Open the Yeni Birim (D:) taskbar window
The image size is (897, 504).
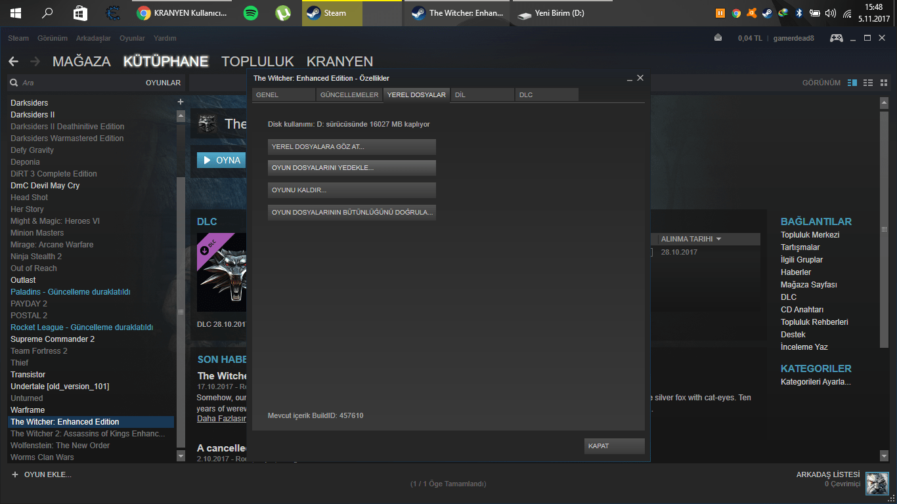click(x=563, y=13)
